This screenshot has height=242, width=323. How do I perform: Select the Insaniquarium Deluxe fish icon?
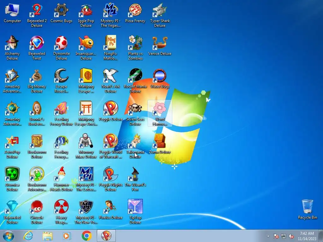click(x=86, y=48)
